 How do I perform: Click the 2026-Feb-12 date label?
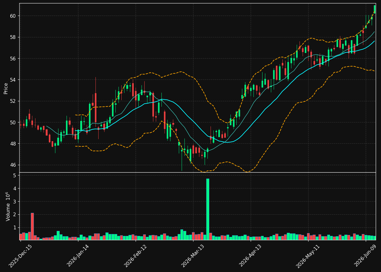pos(135,256)
